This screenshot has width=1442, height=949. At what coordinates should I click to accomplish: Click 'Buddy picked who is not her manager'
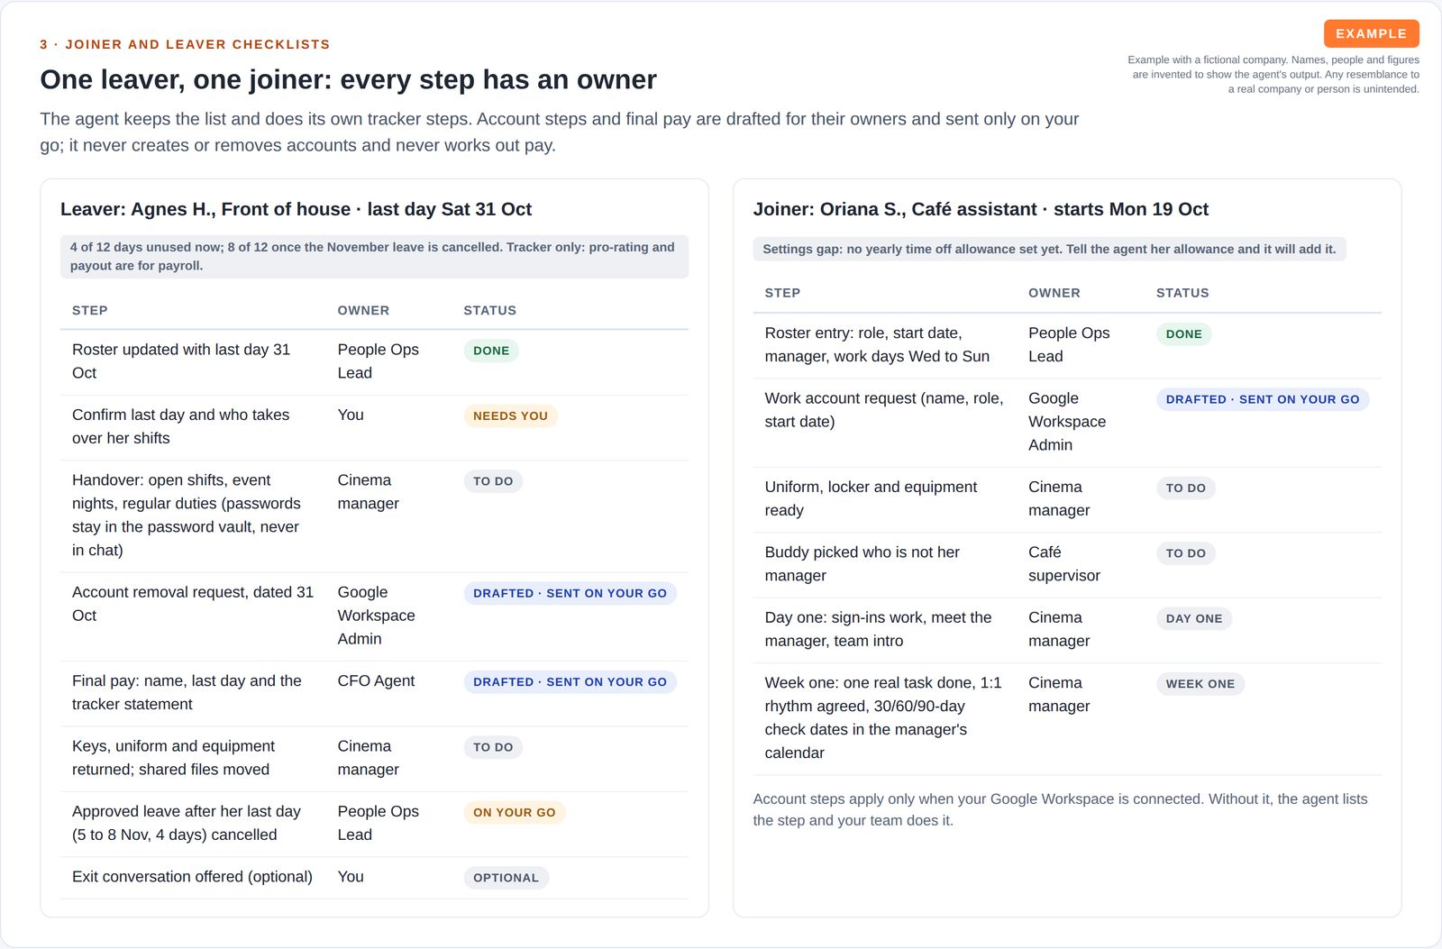point(862,564)
